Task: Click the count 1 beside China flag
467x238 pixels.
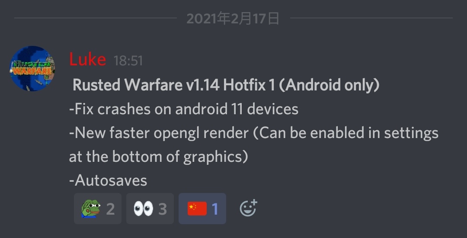Action: 215,209
